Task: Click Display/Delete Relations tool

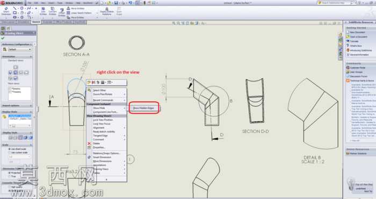Action: [x=107, y=11]
